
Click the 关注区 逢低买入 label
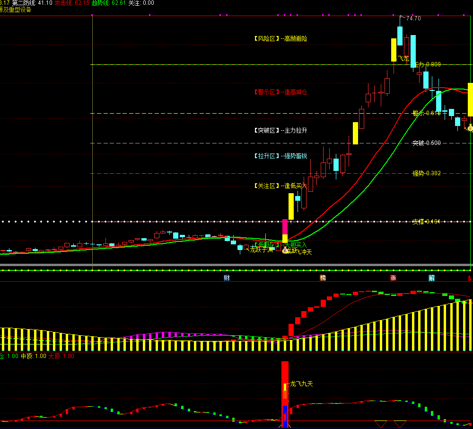(x=280, y=186)
